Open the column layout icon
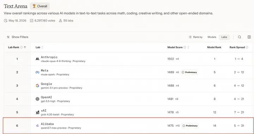The width and height of the screenshot is (254, 134). pyautogui.click(x=249, y=37)
